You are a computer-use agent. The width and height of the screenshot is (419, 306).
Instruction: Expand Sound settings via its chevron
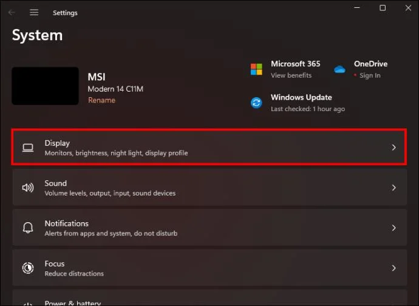tap(393, 188)
